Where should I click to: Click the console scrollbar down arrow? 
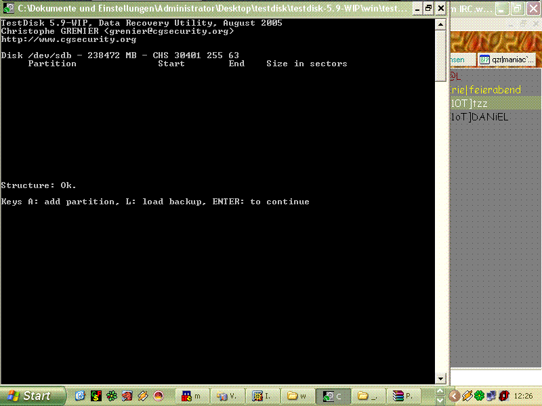pos(441,379)
